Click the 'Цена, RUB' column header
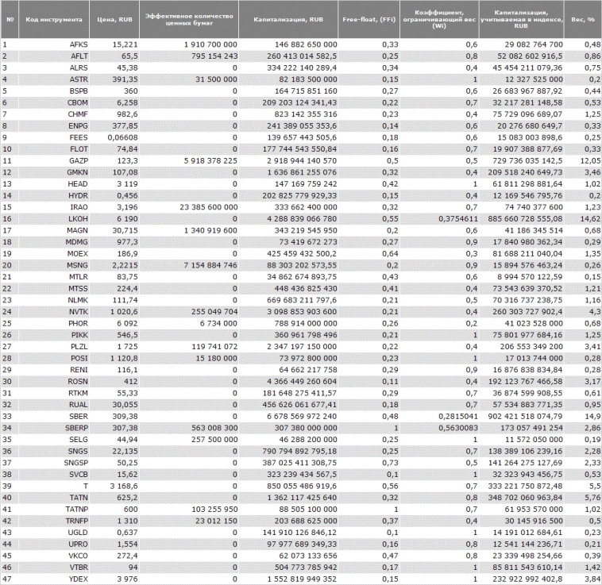Screen dimensions: 602x585 pos(114,19)
